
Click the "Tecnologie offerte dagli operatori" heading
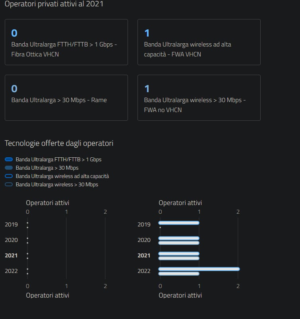point(59,143)
